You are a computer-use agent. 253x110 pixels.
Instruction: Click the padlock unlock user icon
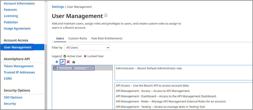point(74,62)
